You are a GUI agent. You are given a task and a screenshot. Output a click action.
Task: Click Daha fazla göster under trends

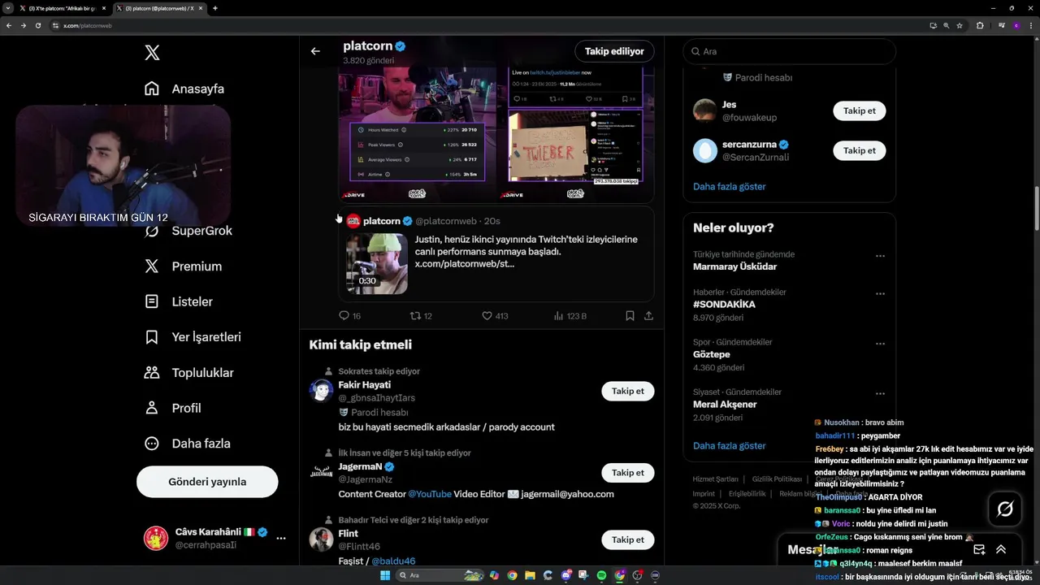coord(729,445)
